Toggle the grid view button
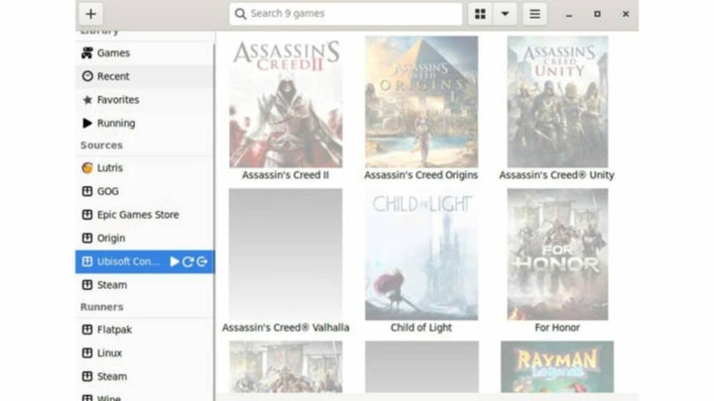This screenshot has width=714, height=401. pyautogui.click(x=480, y=14)
